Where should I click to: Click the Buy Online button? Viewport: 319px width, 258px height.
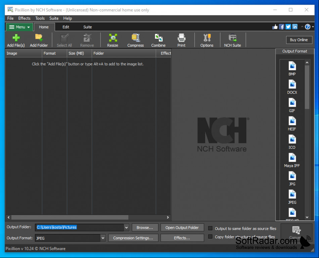[x=299, y=40]
